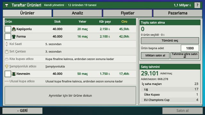Click the Kâr payı column header
205x115 pixels.
[x=105, y=22]
